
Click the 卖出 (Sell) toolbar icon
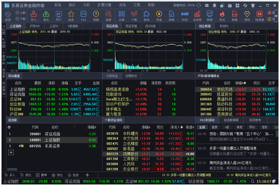point(46,15)
